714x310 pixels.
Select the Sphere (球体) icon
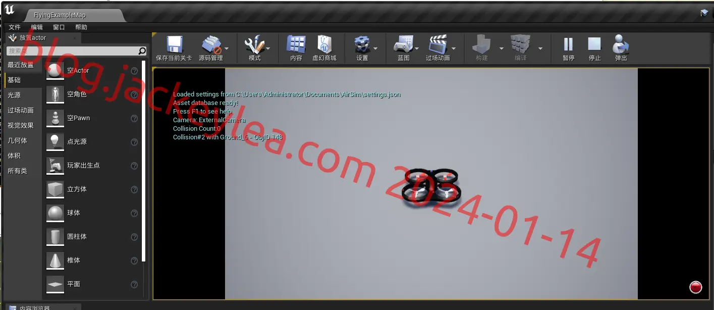pos(55,213)
